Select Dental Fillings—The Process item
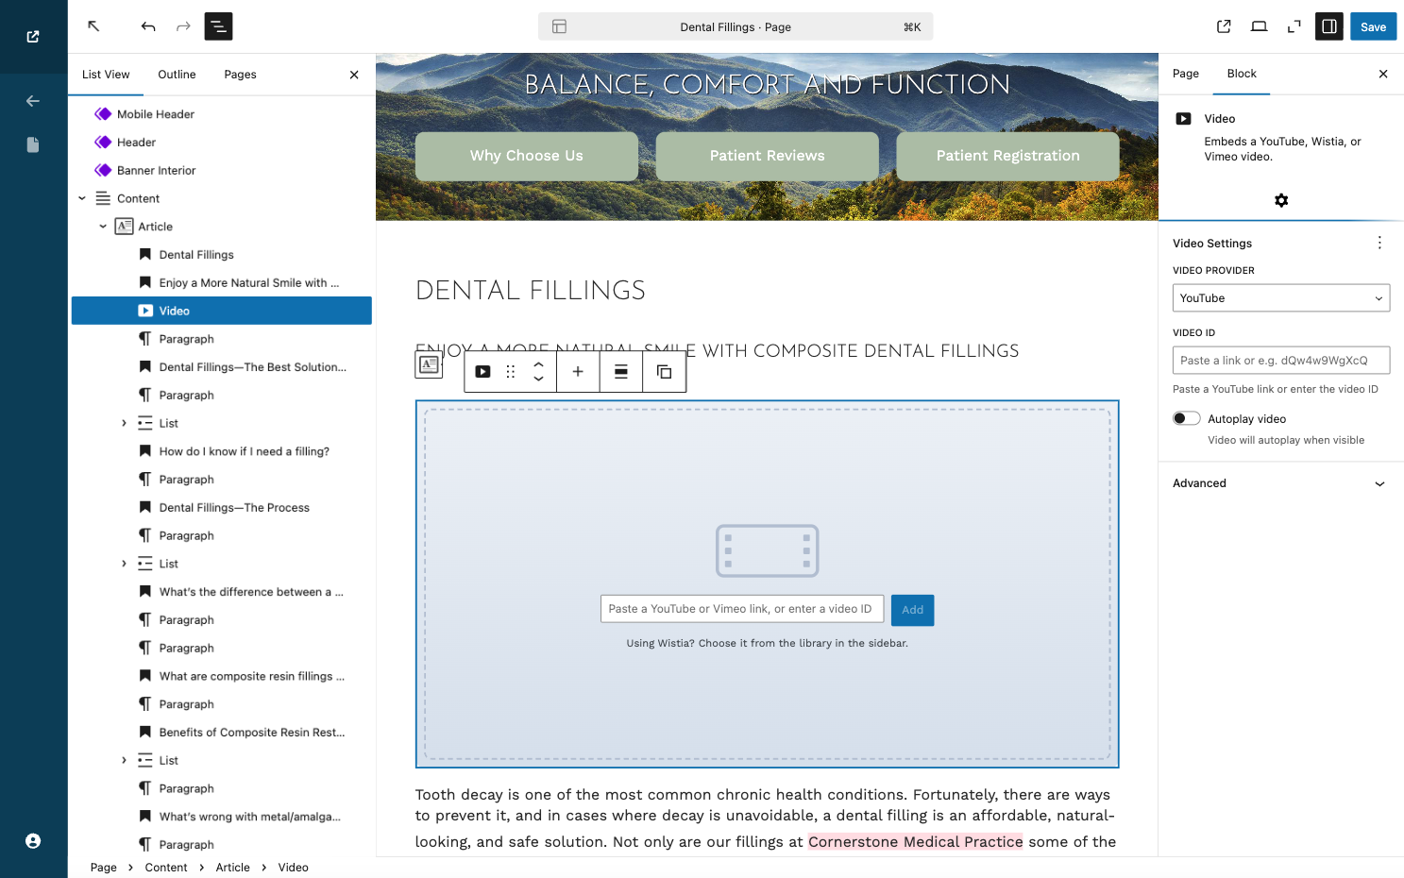 [222, 508]
